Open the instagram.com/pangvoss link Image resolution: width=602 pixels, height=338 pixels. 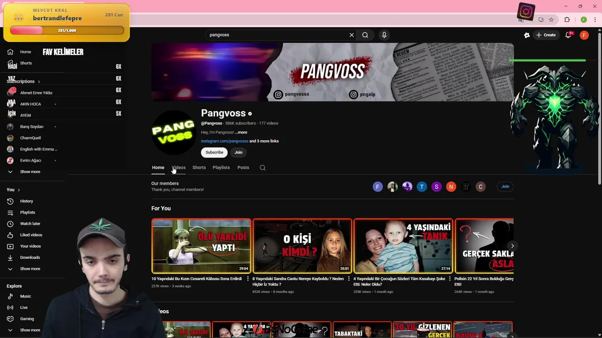[x=224, y=141]
